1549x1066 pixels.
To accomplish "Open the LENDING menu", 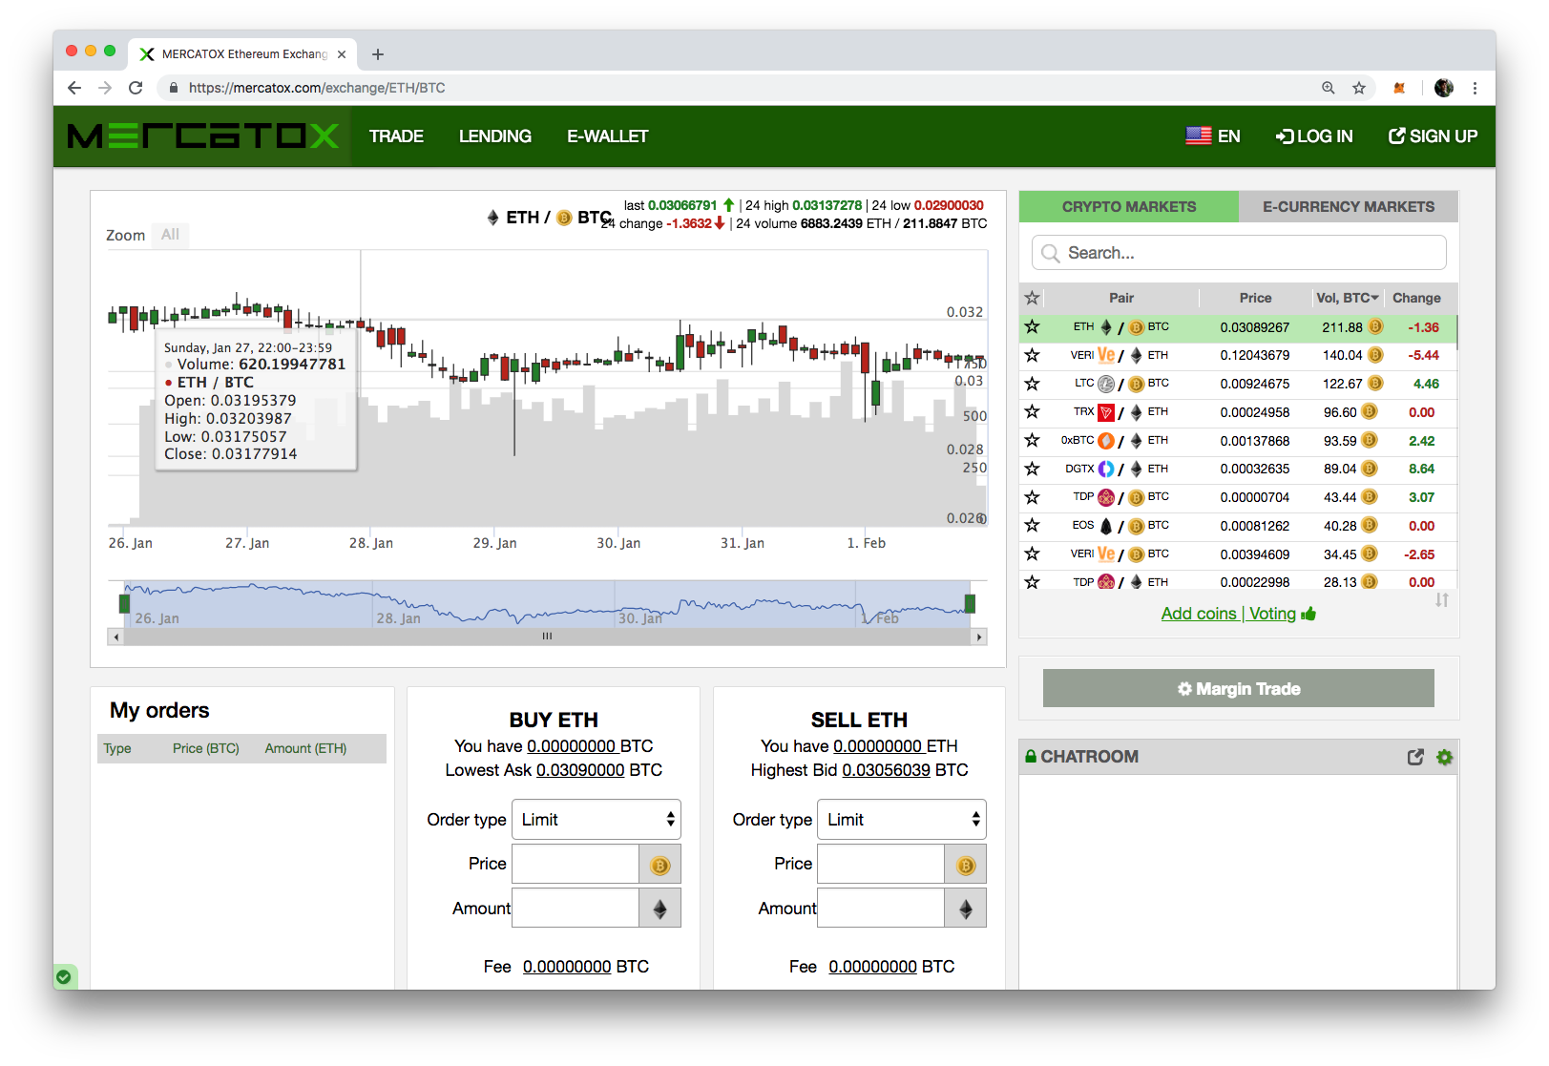I will coord(495,136).
